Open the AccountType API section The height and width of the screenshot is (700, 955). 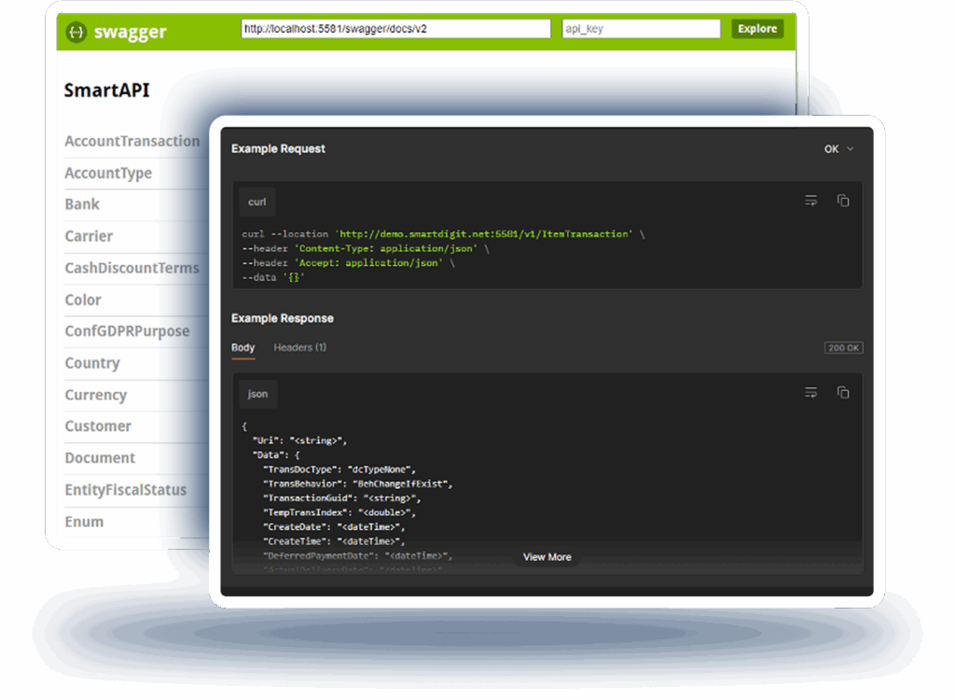click(108, 174)
